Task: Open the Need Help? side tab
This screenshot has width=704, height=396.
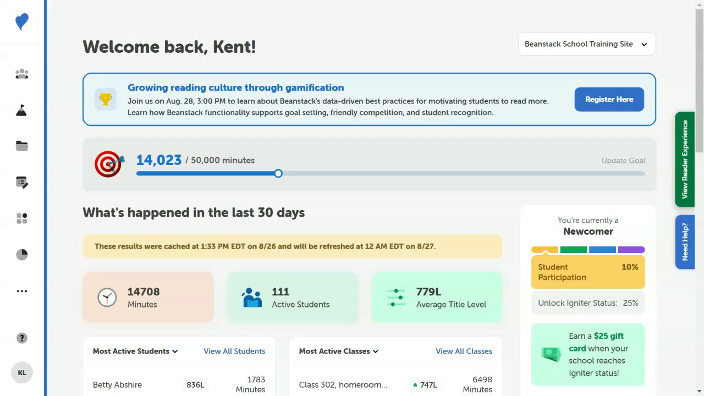Action: point(685,242)
